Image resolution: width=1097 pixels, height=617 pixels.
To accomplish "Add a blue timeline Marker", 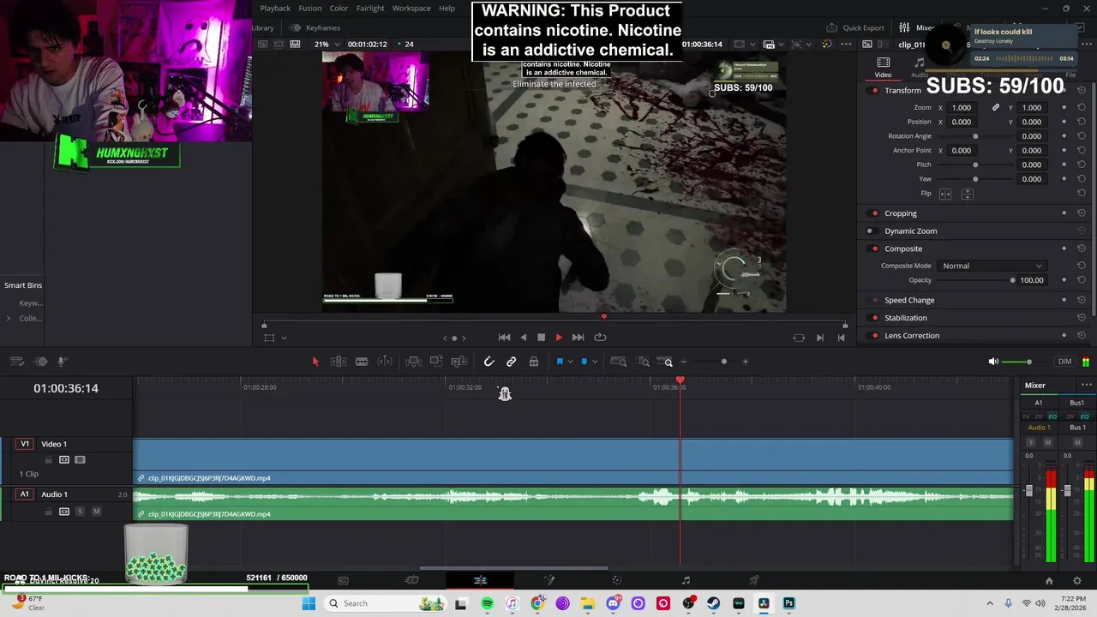I will coord(584,362).
